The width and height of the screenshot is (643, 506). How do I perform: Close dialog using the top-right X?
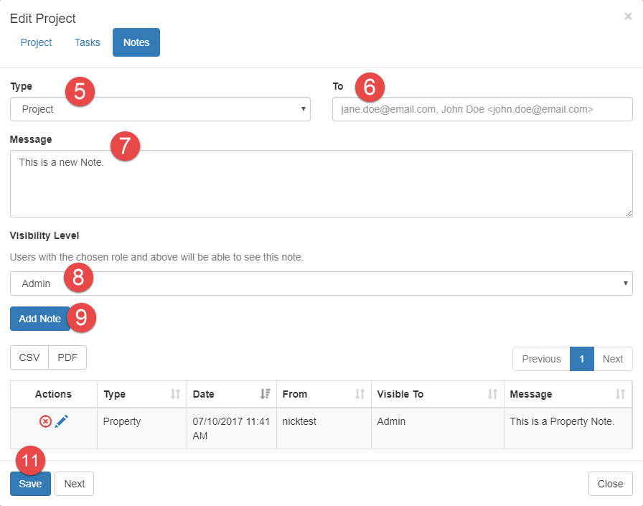pyautogui.click(x=628, y=17)
